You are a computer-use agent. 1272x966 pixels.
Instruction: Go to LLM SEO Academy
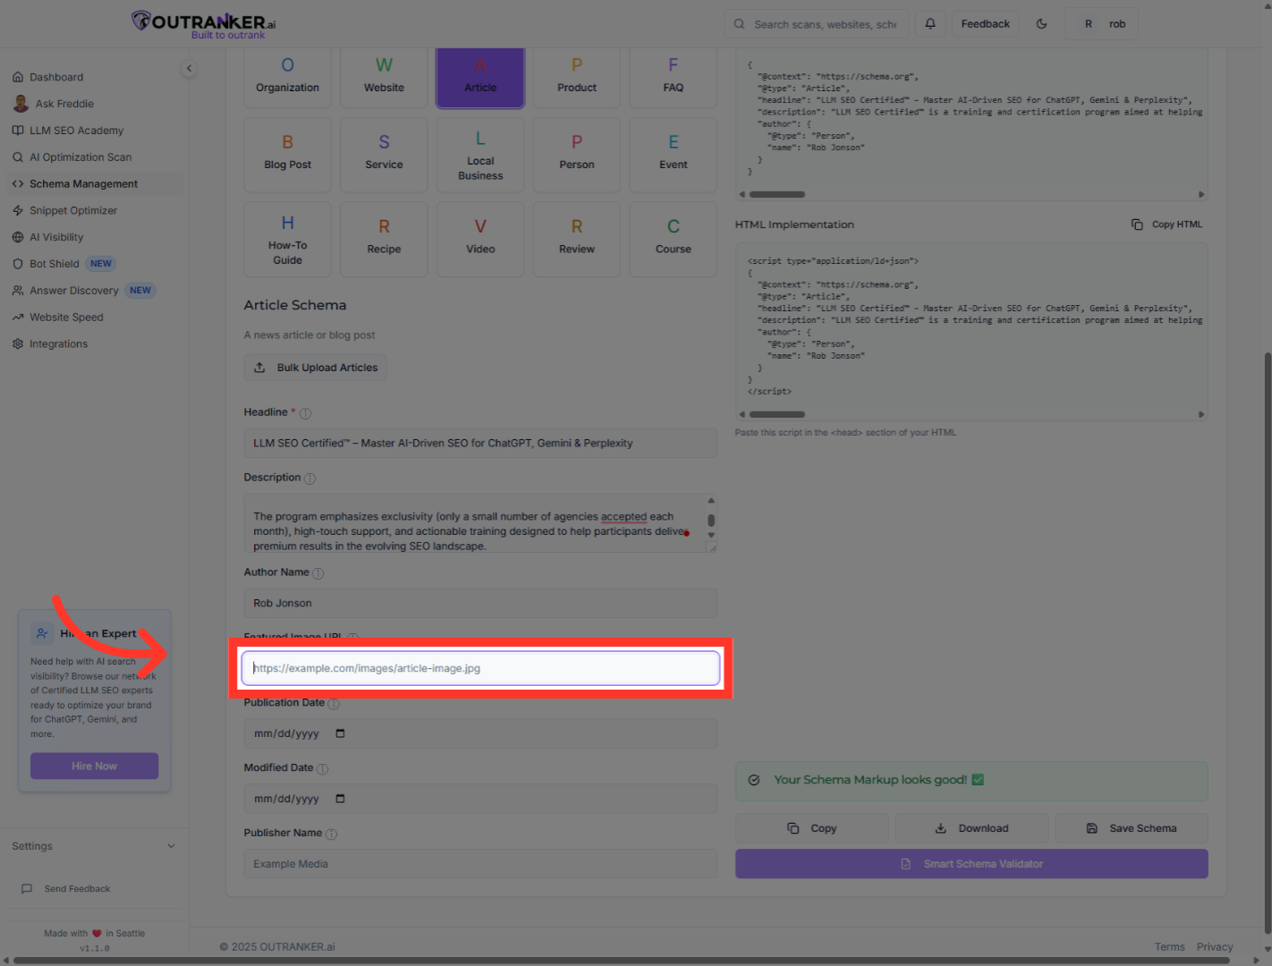tap(93, 131)
